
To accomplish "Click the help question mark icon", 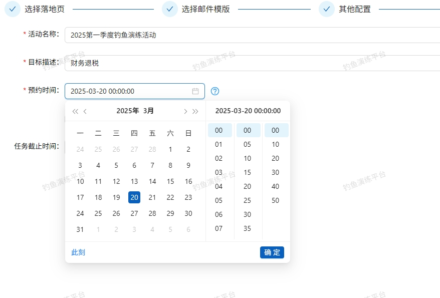I will 215,91.
